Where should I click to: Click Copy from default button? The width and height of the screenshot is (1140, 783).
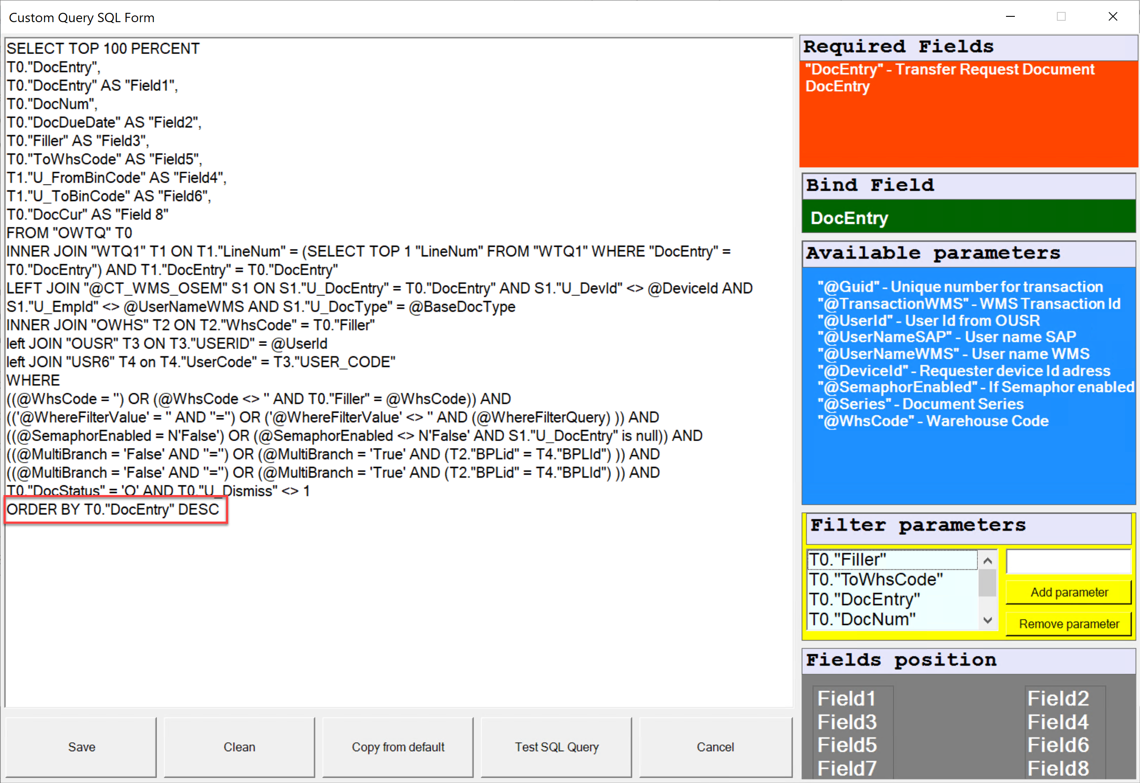pyautogui.click(x=398, y=747)
